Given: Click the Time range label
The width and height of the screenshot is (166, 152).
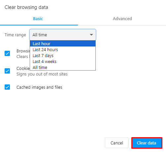Looking at the screenshot, I should [x=15, y=35].
